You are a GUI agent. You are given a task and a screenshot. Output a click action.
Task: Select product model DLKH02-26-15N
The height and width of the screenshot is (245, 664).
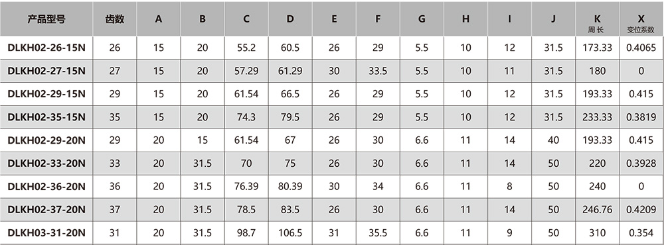point(46,48)
